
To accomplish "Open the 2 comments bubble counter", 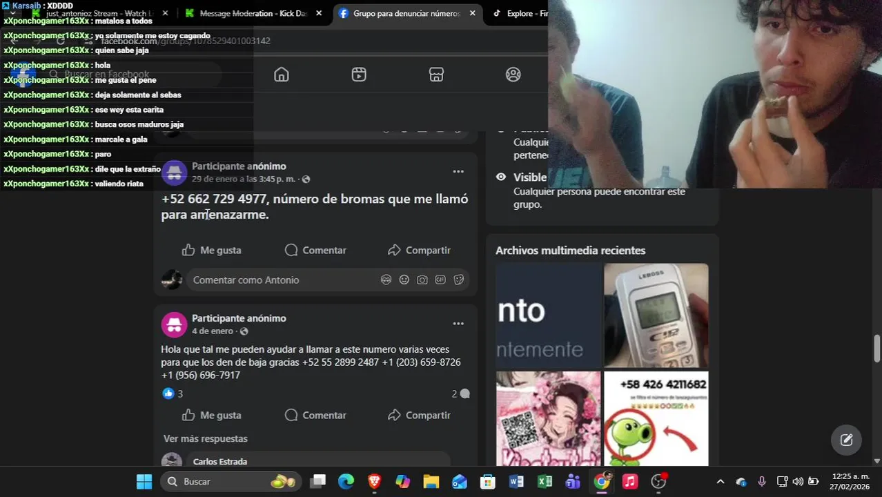I will click(x=460, y=393).
